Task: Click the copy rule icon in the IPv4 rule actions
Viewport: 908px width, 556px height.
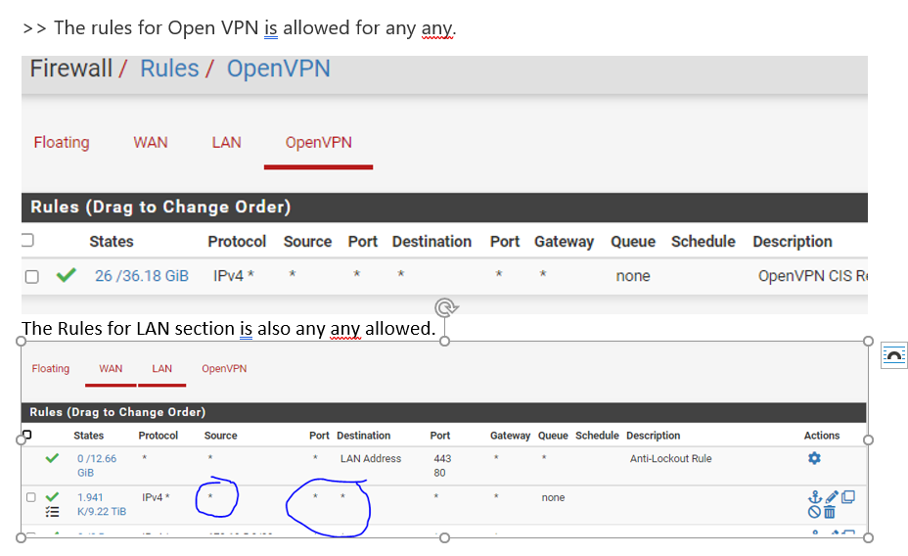Action: tap(847, 497)
